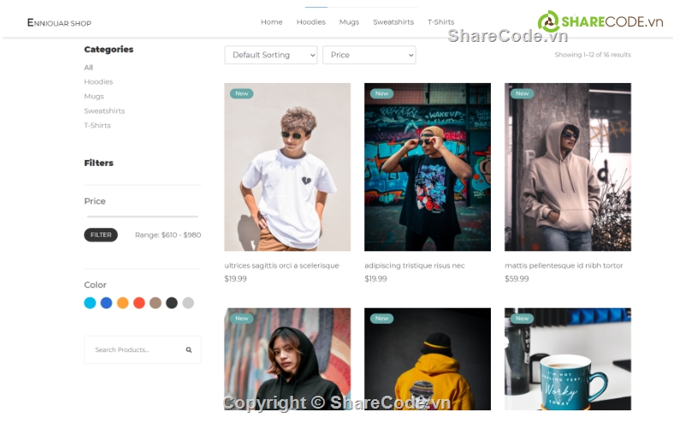Click the $59.99 price text

tap(517, 279)
